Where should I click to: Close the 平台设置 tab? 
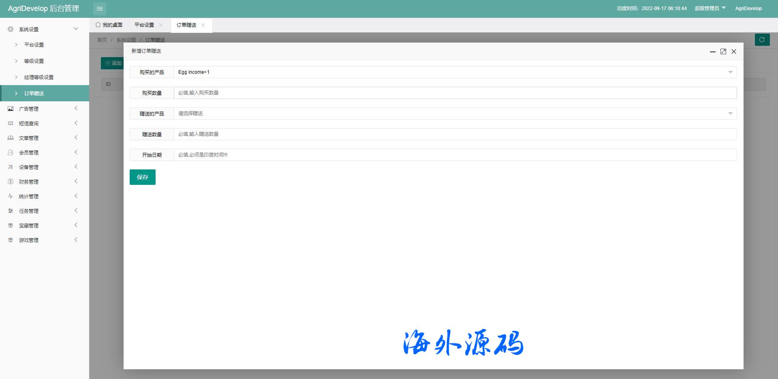coord(161,25)
